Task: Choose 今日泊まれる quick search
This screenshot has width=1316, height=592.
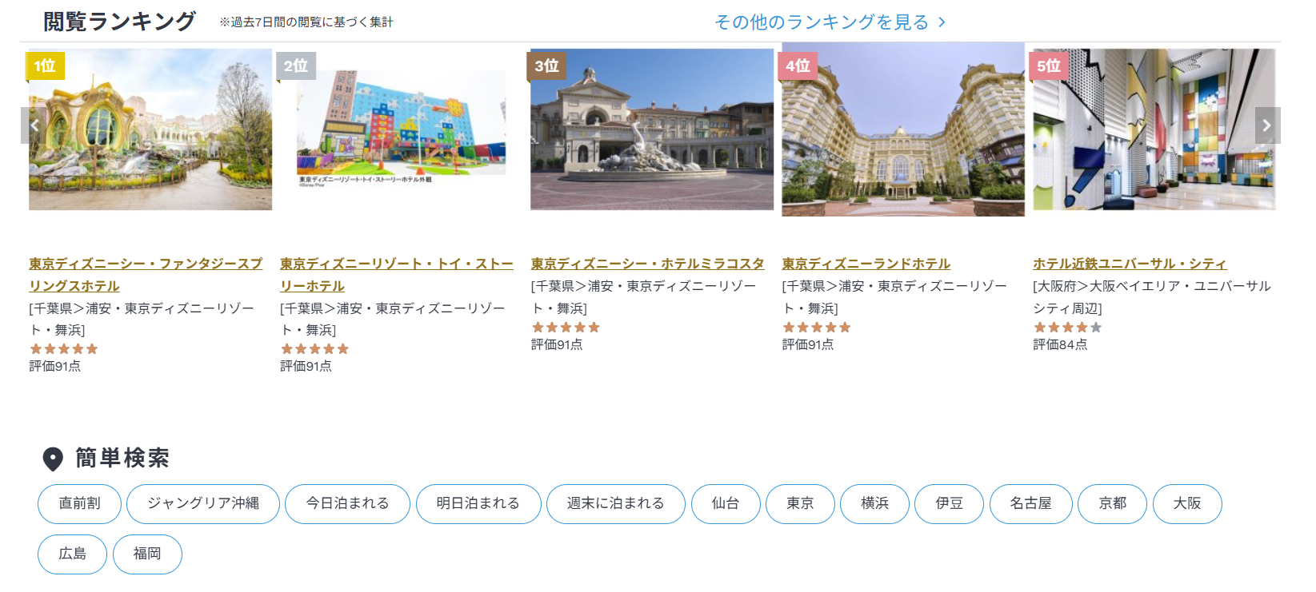Action: coord(347,503)
